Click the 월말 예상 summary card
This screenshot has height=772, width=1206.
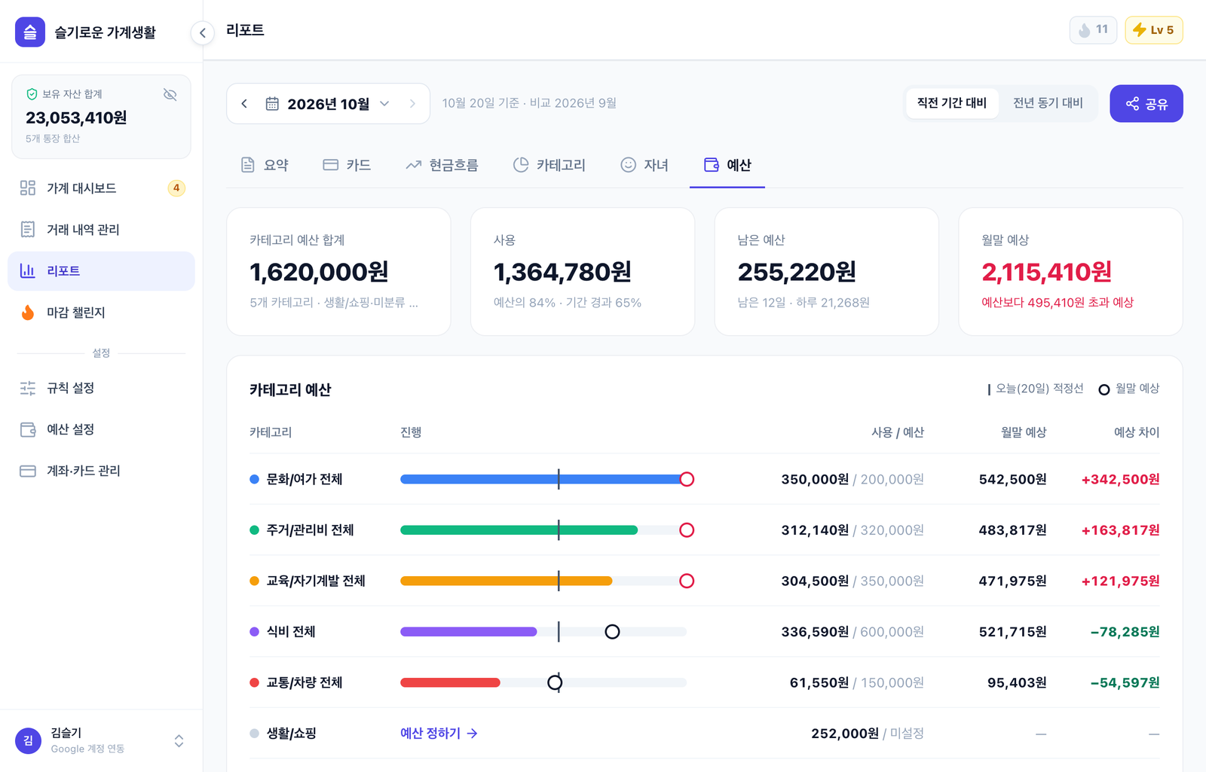[x=1070, y=272]
